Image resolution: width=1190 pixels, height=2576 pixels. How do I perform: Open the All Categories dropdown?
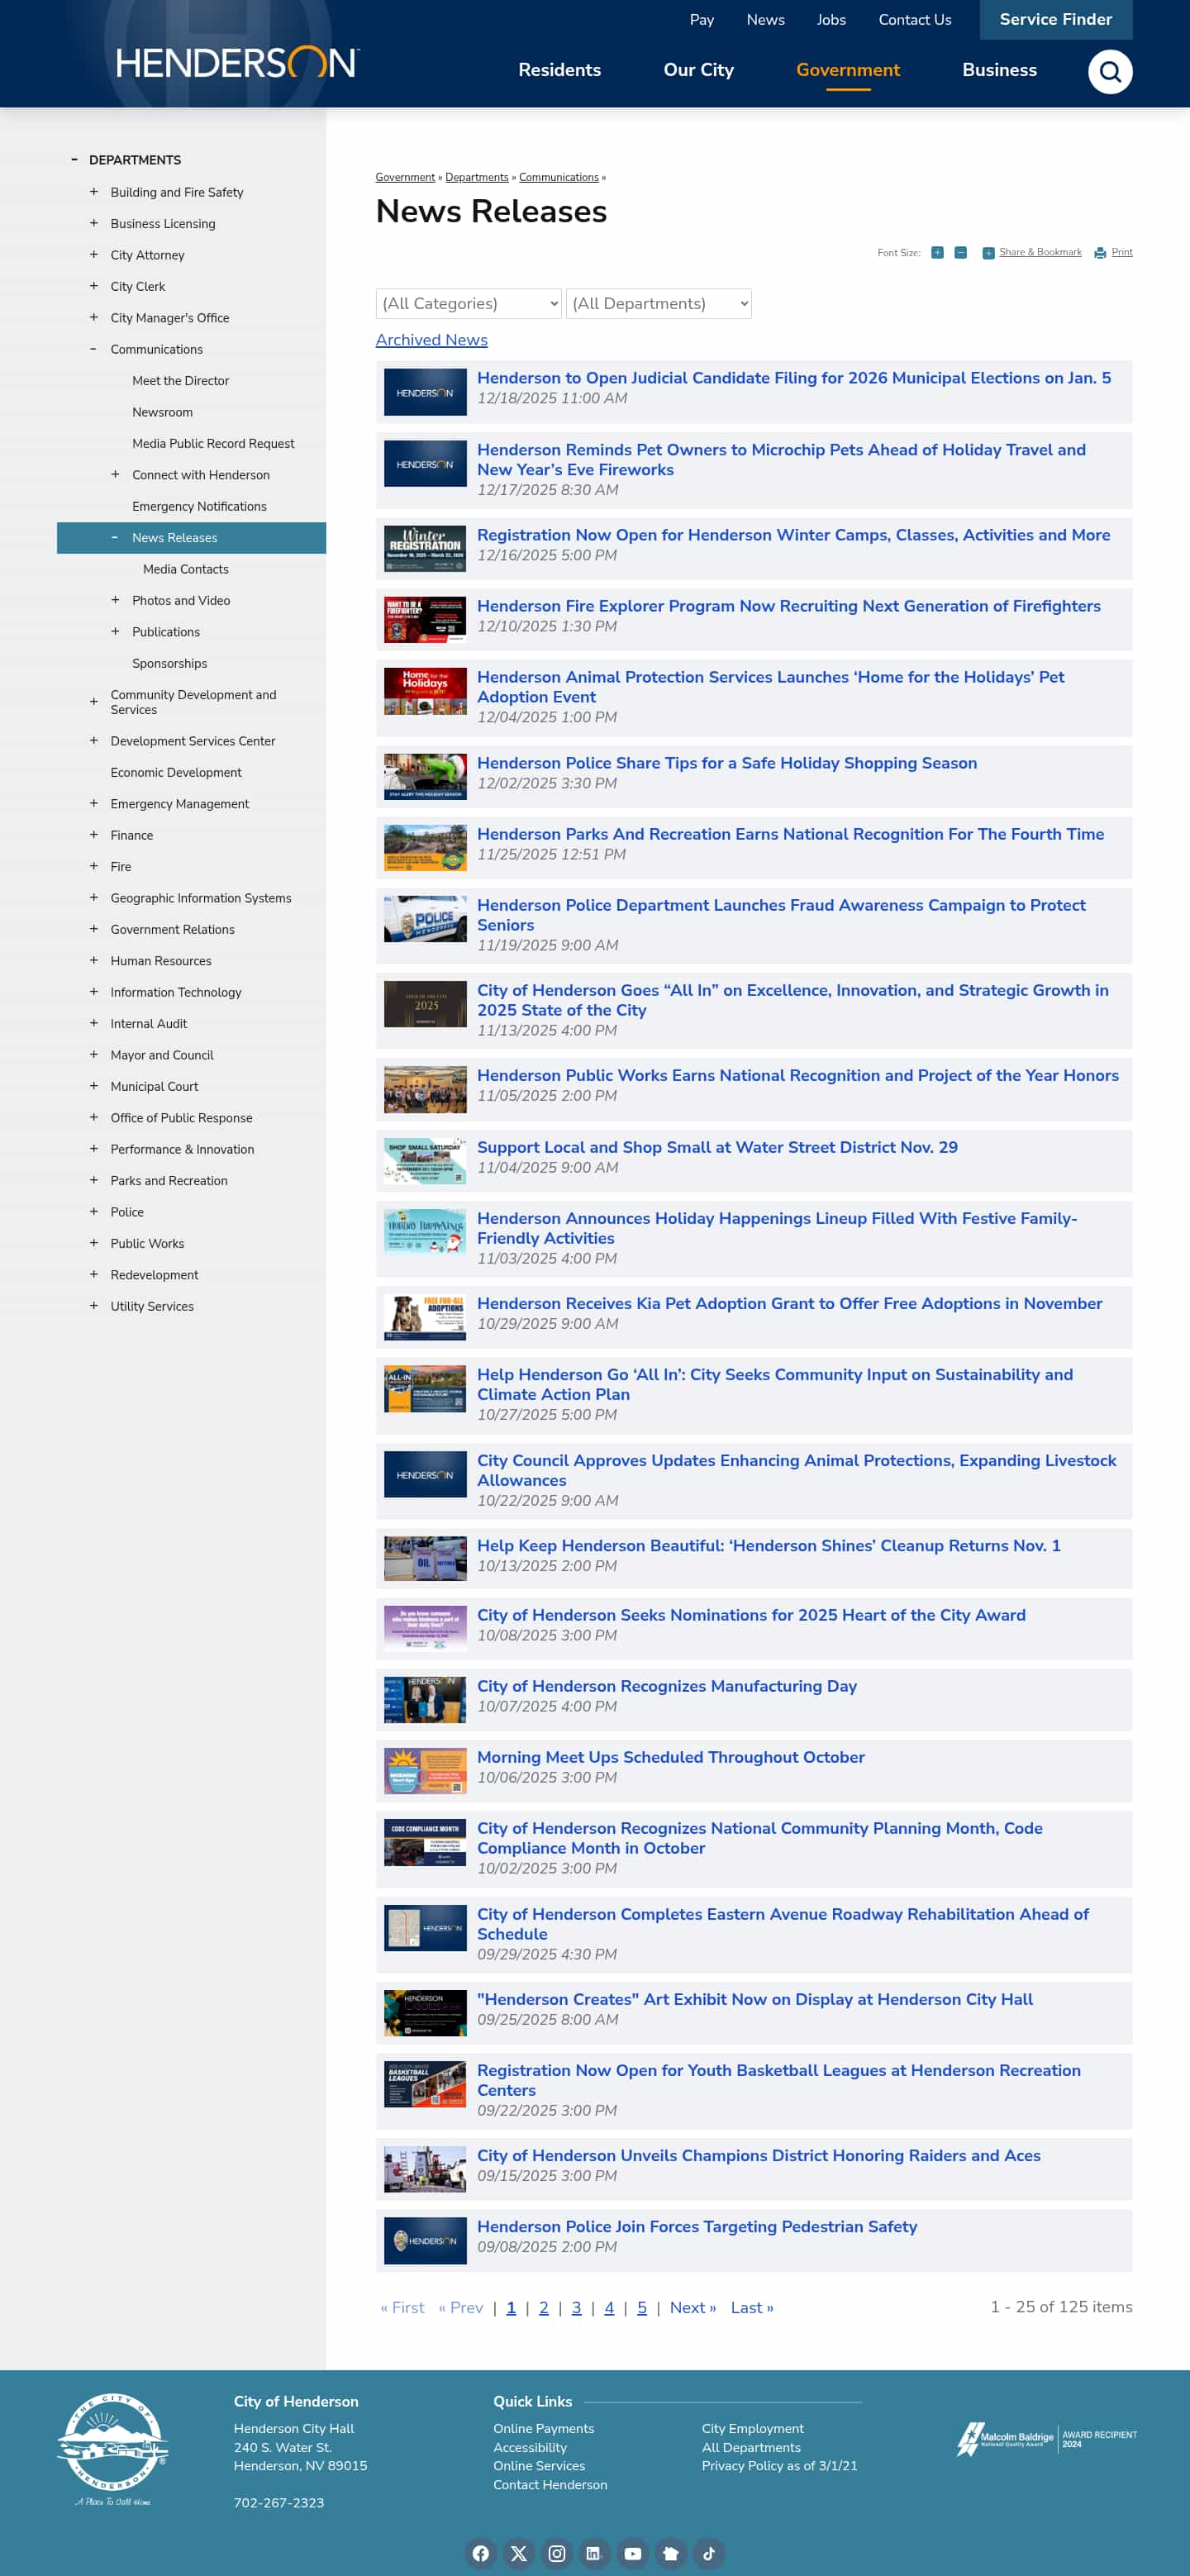coord(468,303)
